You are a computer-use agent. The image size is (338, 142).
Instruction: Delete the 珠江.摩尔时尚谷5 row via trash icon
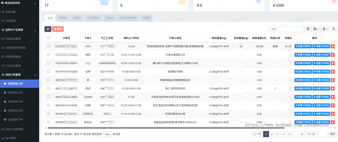332,89
